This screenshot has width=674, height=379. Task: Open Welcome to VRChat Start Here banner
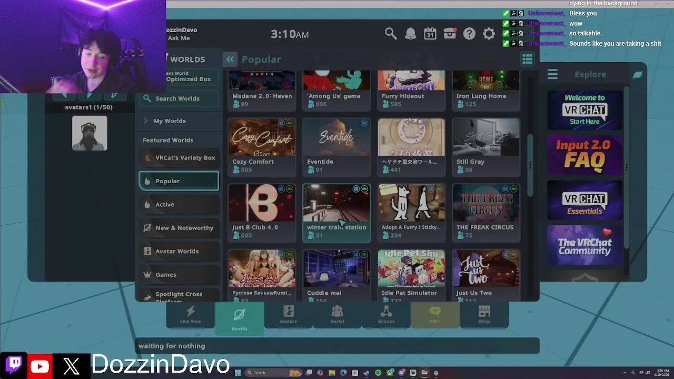click(x=584, y=109)
